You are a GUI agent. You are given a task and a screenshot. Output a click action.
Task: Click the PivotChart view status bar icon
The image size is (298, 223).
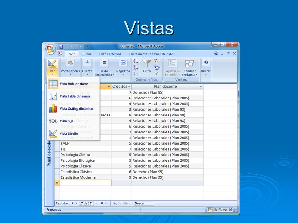(220, 210)
